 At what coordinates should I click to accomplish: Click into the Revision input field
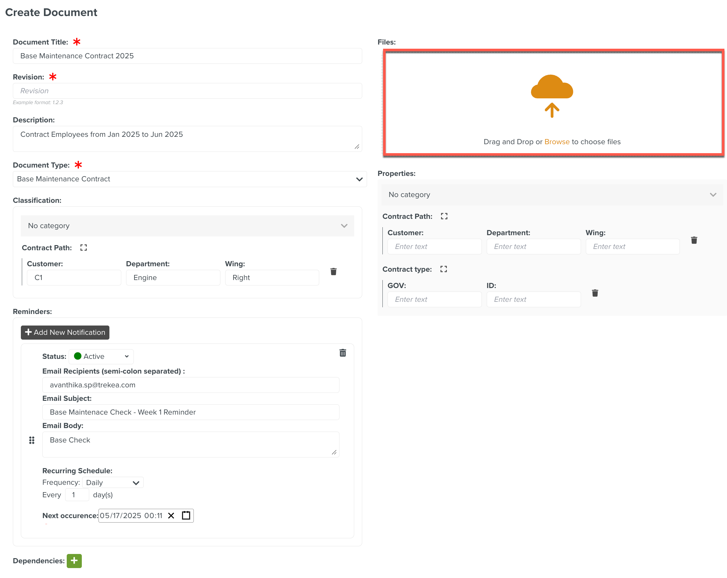click(187, 91)
